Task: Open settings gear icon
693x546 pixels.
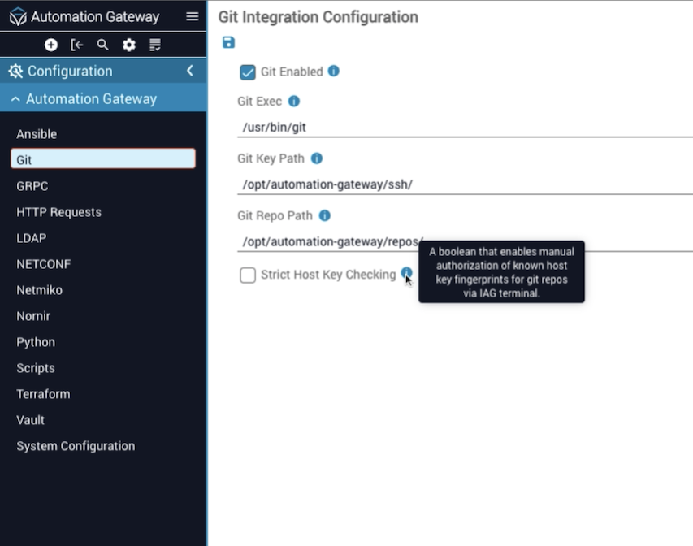Action: click(128, 45)
